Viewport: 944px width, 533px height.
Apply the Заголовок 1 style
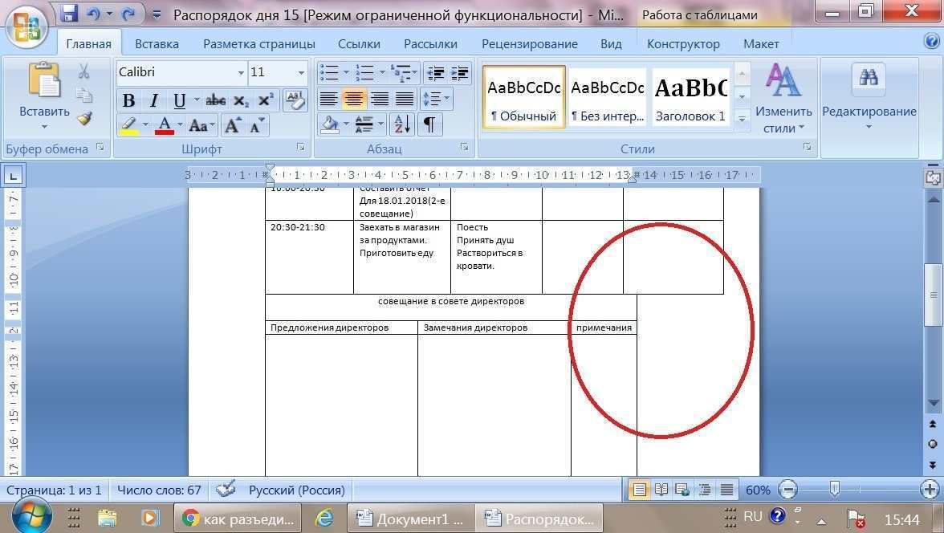click(x=690, y=96)
